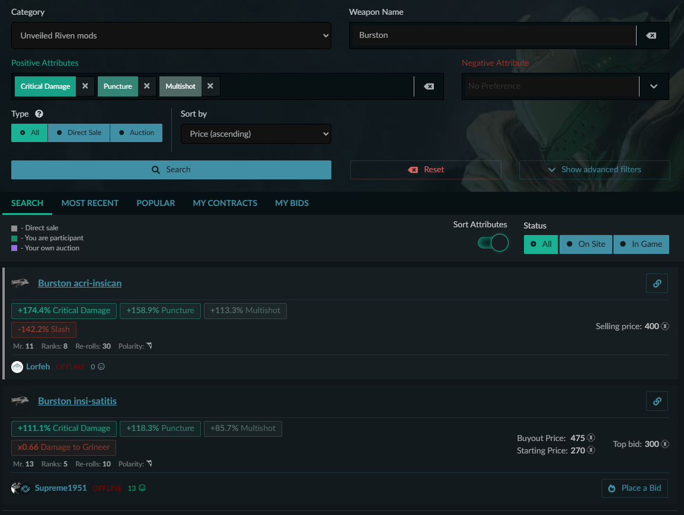
Task: Clear the Weapon Name field icon
Action: (x=651, y=36)
